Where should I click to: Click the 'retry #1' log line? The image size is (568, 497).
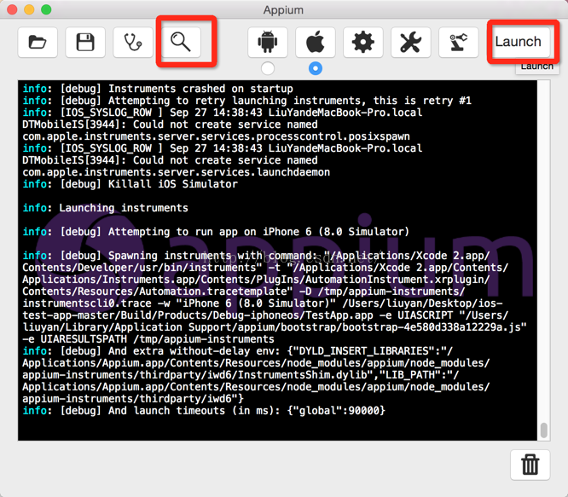(247, 101)
